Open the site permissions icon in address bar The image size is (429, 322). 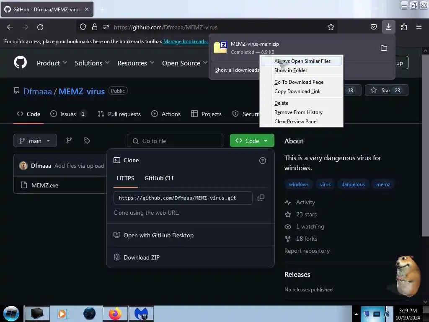(106, 27)
